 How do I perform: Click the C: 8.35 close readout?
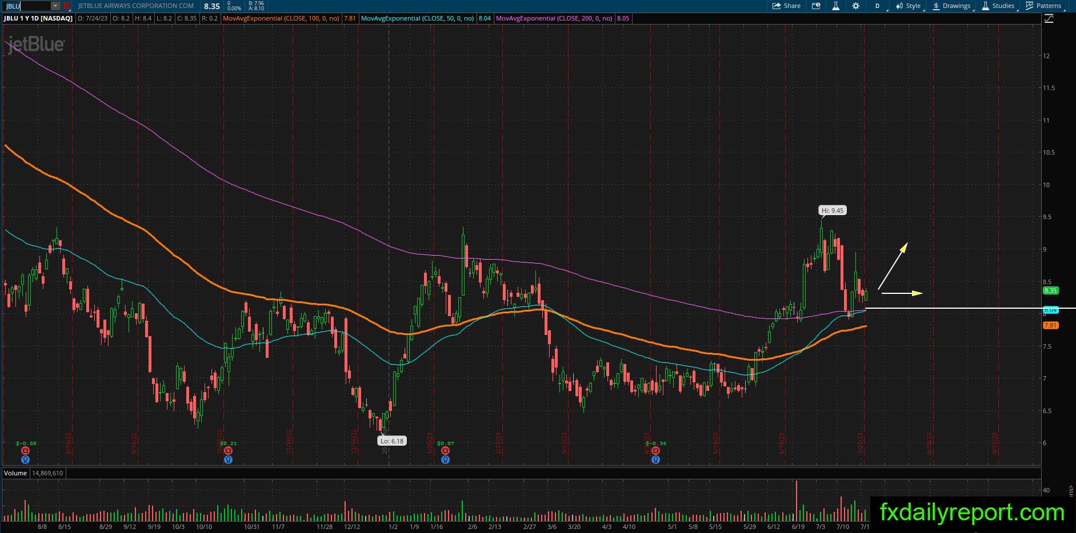[187, 18]
